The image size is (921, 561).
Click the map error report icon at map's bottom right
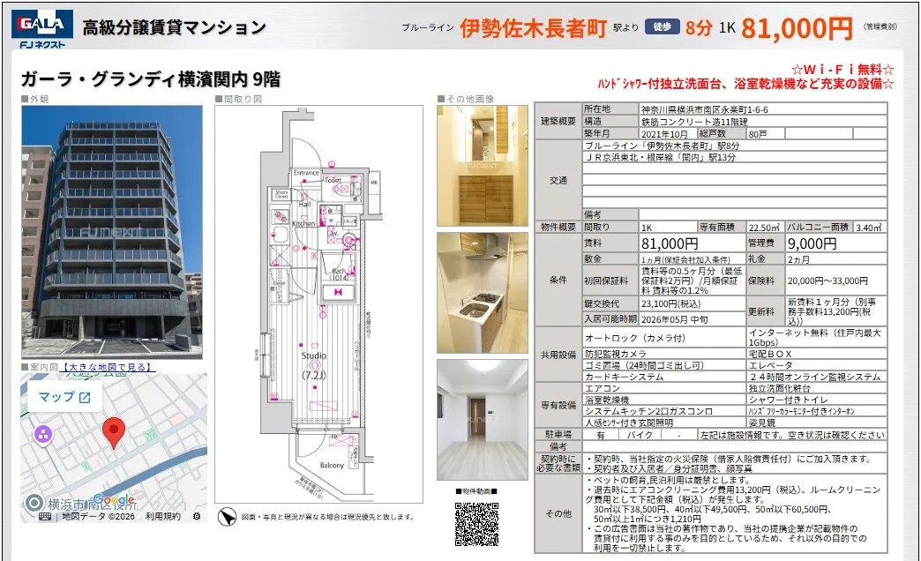pos(197,516)
